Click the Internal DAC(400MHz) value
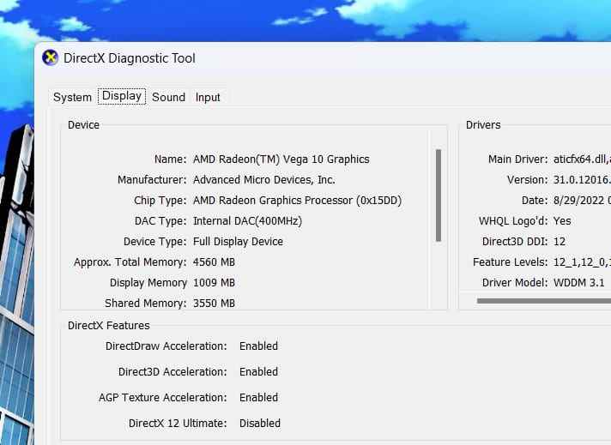 247,221
